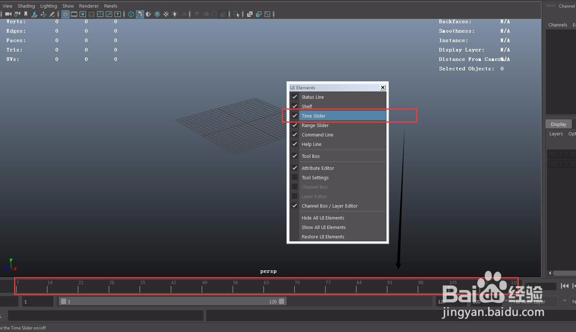Click the playback start frame field showing 1
The height and width of the screenshot is (332, 576).
click(x=38, y=302)
